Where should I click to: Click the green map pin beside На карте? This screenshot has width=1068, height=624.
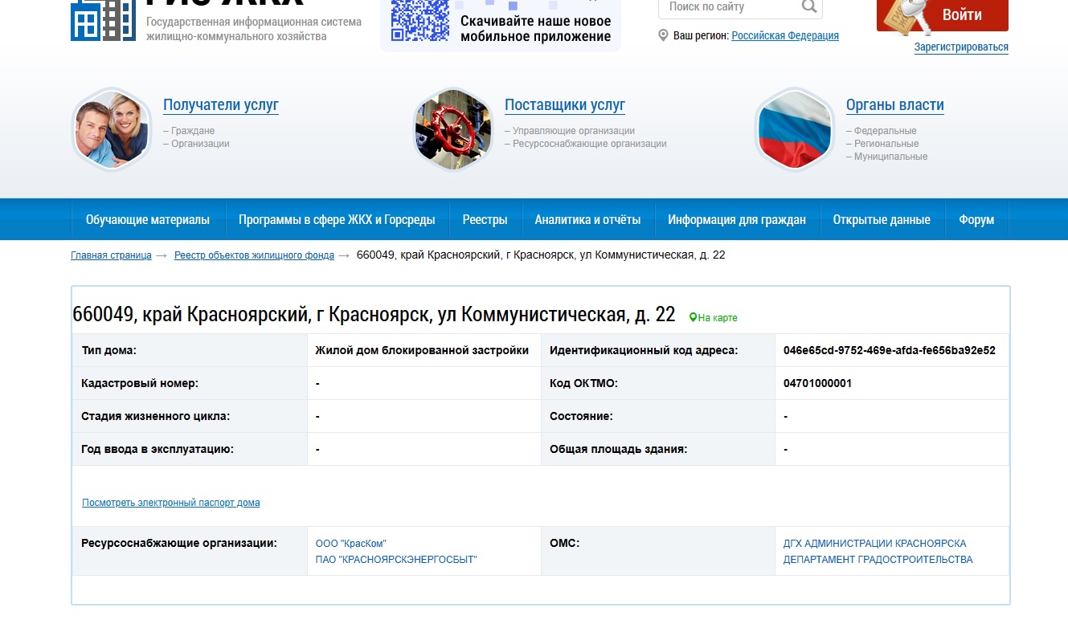tap(693, 318)
